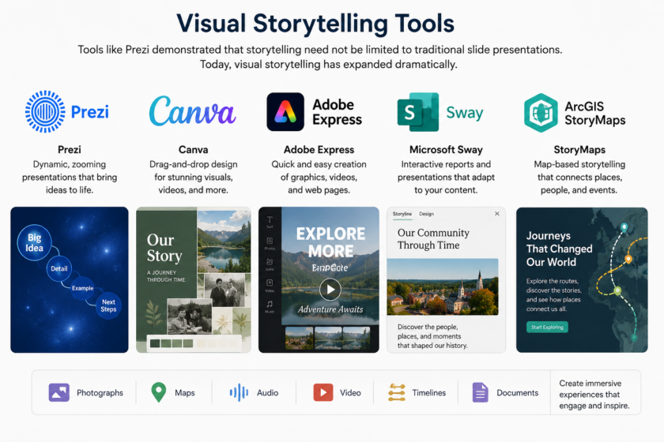The height and width of the screenshot is (442, 664).
Task: Click the blue Audio waveform icon
Action: click(239, 392)
